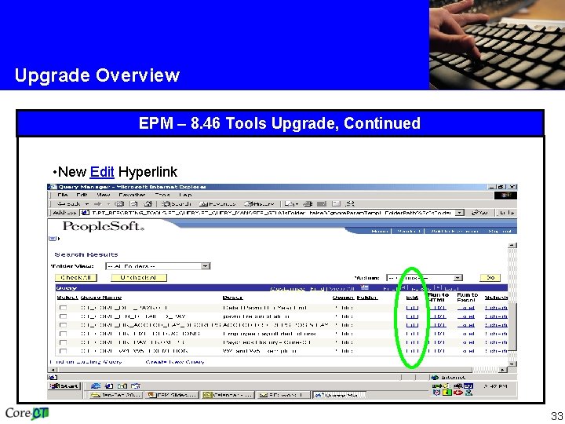Click the Edit link in the first query row

412,308
